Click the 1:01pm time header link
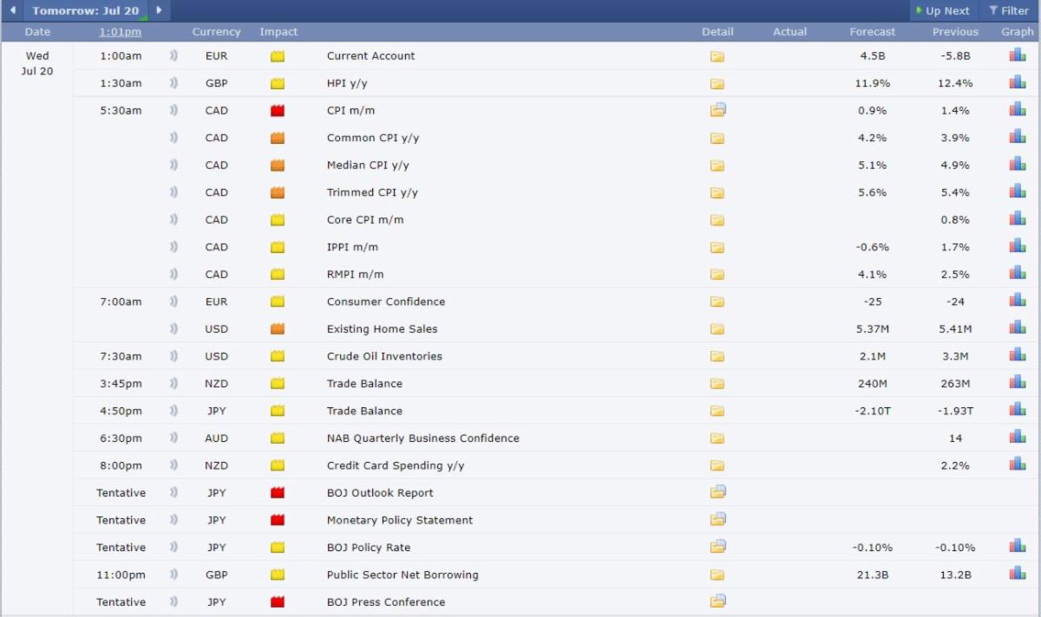Screen dimensions: 1041x617 (x=120, y=32)
